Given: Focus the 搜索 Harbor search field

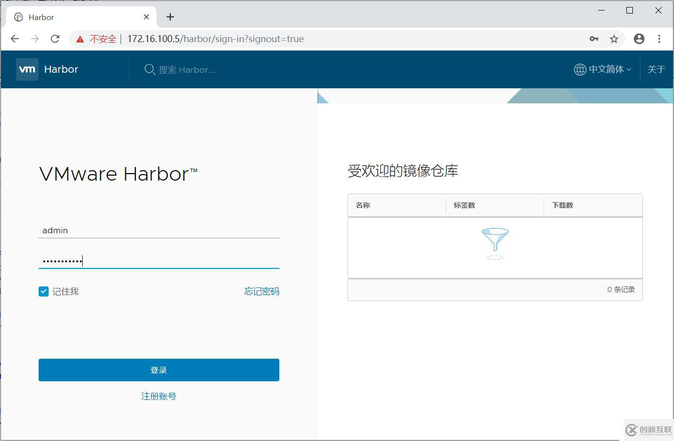Looking at the screenshot, I should [187, 70].
